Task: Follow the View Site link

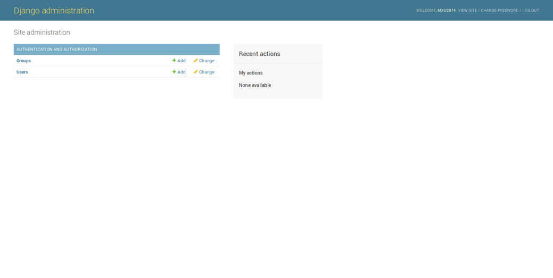Action: tap(467, 11)
